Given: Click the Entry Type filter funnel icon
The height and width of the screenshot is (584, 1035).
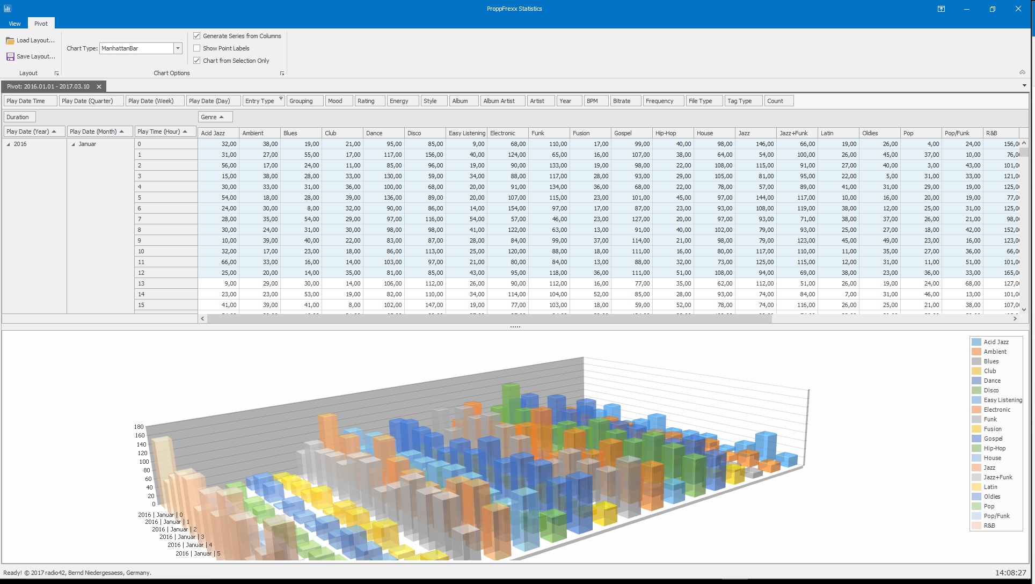Looking at the screenshot, I should click(x=281, y=99).
